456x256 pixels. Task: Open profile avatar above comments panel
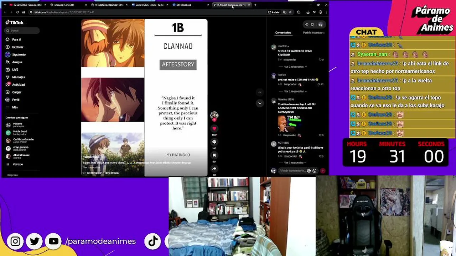[320, 25]
